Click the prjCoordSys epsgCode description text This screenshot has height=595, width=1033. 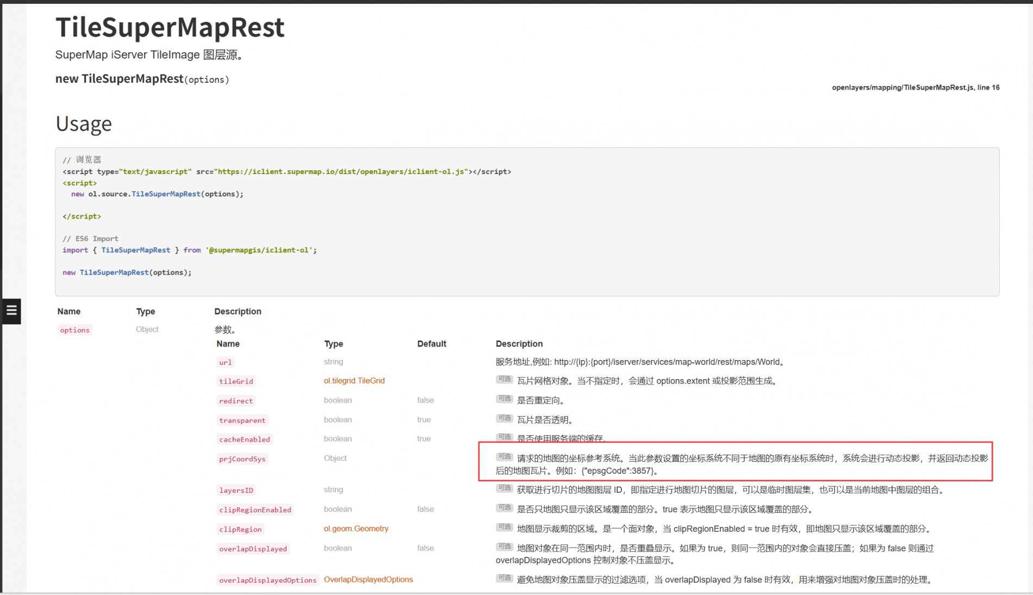[742, 465]
